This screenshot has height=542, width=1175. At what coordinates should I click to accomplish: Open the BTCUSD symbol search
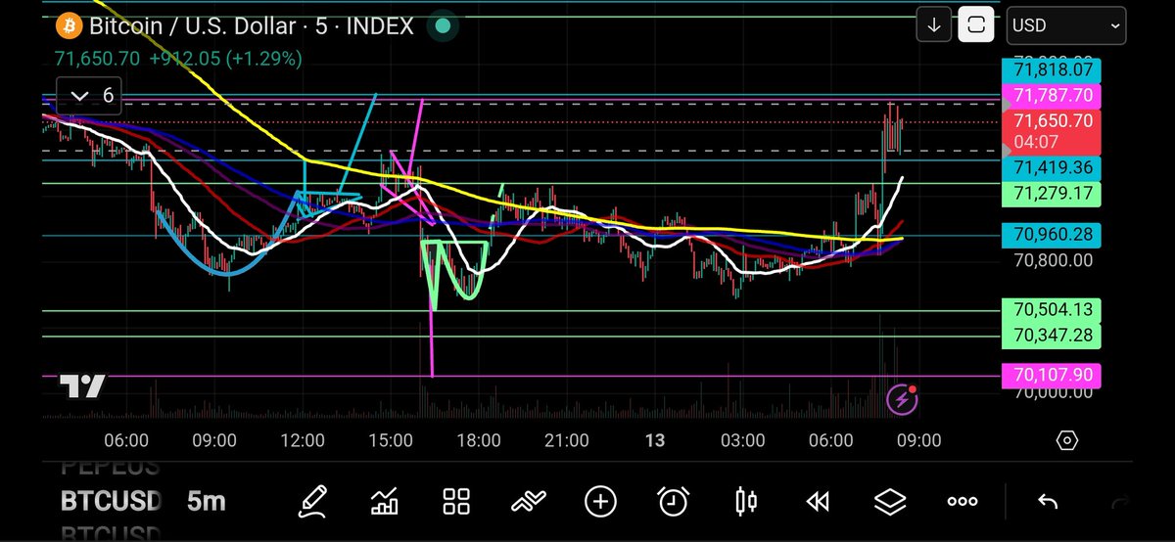[x=111, y=502]
